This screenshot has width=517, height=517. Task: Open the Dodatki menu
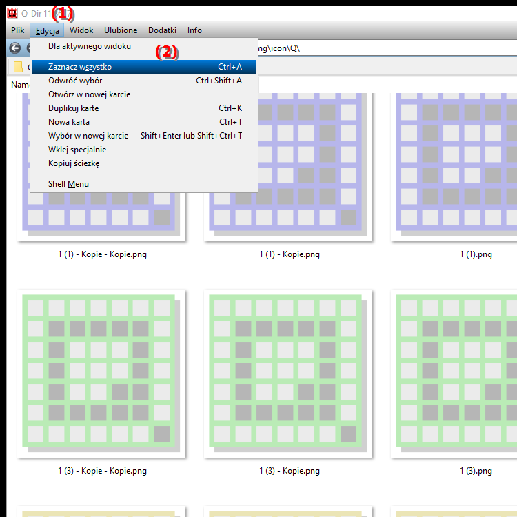point(162,30)
